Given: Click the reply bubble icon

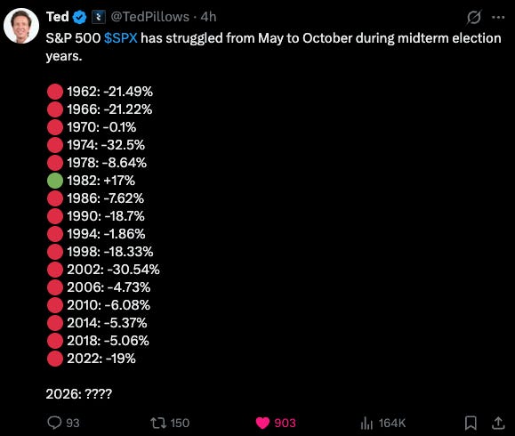Looking at the screenshot, I should click(x=54, y=423).
